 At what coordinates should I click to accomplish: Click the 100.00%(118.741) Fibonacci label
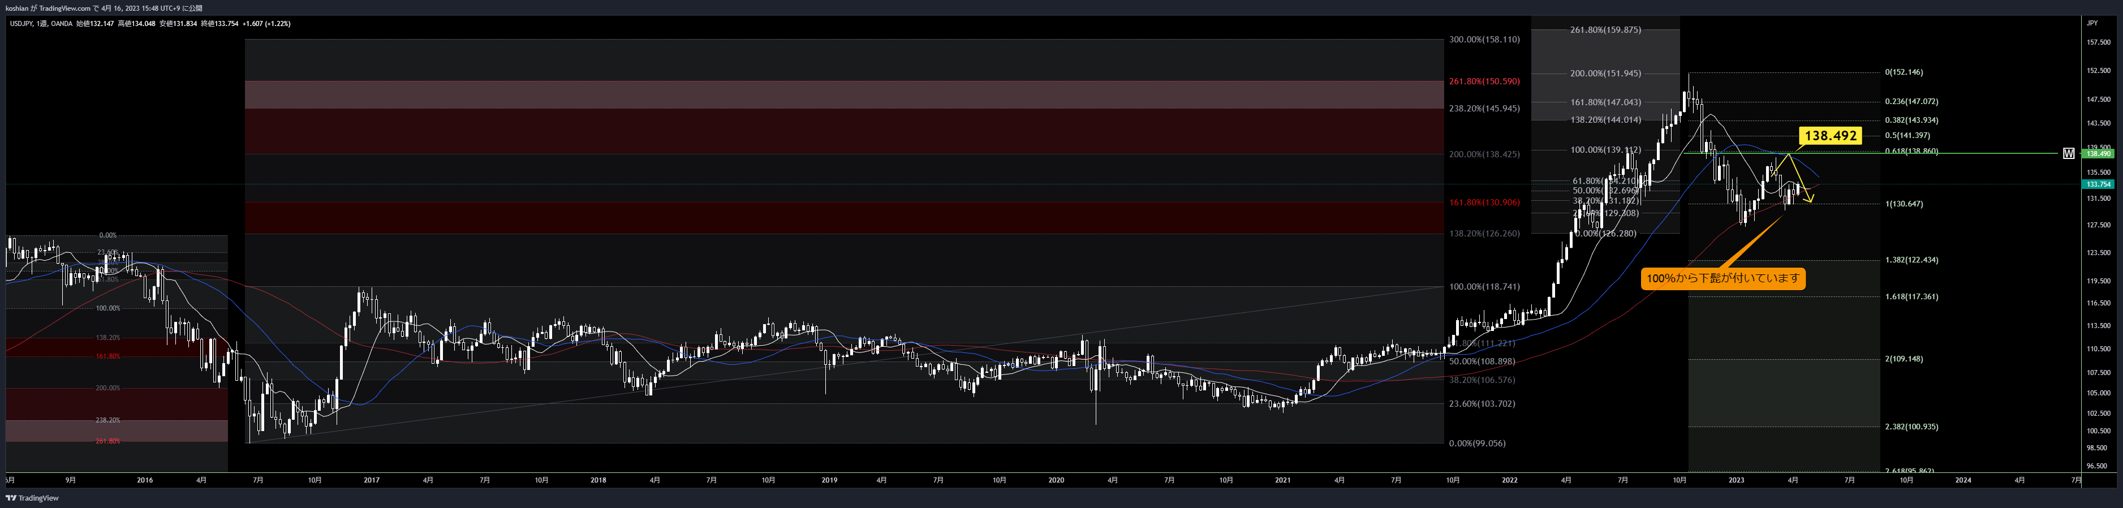pos(1484,287)
